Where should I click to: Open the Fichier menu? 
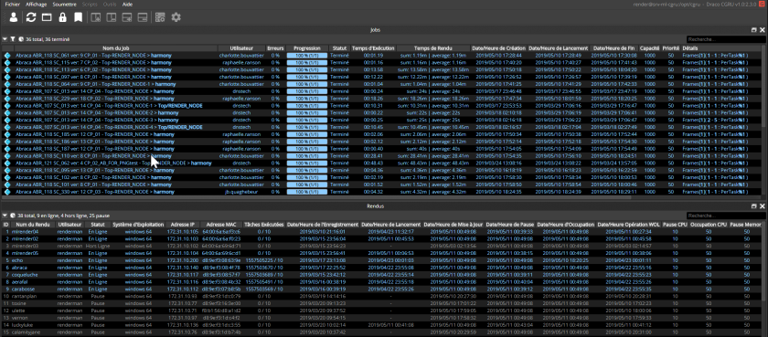pos(13,4)
